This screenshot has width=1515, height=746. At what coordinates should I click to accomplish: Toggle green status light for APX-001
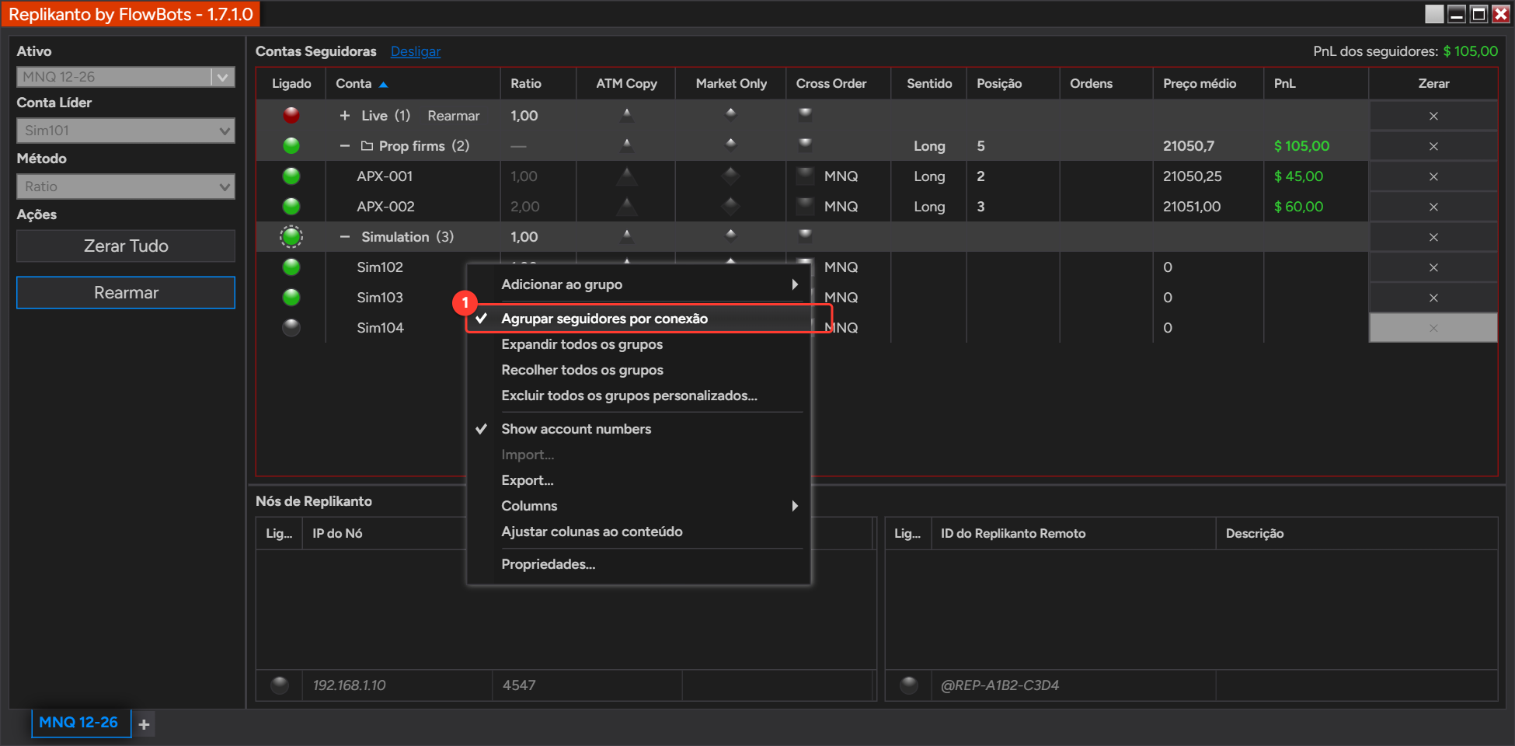[x=291, y=176]
